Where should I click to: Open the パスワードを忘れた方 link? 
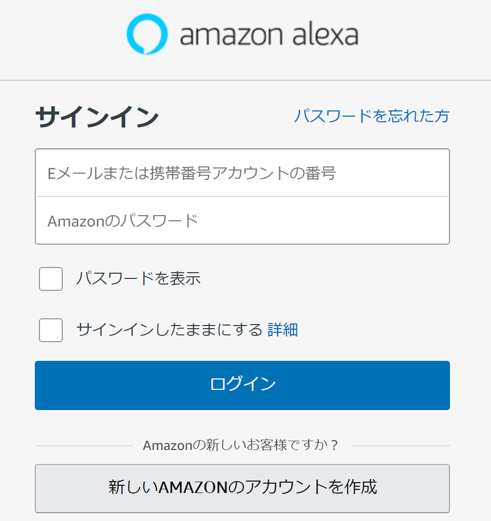(372, 116)
